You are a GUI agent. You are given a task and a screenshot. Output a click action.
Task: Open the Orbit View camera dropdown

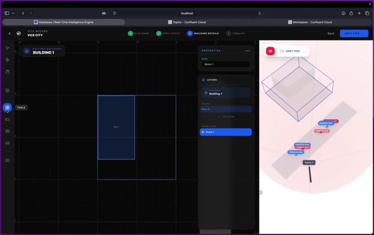click(293, 51)
